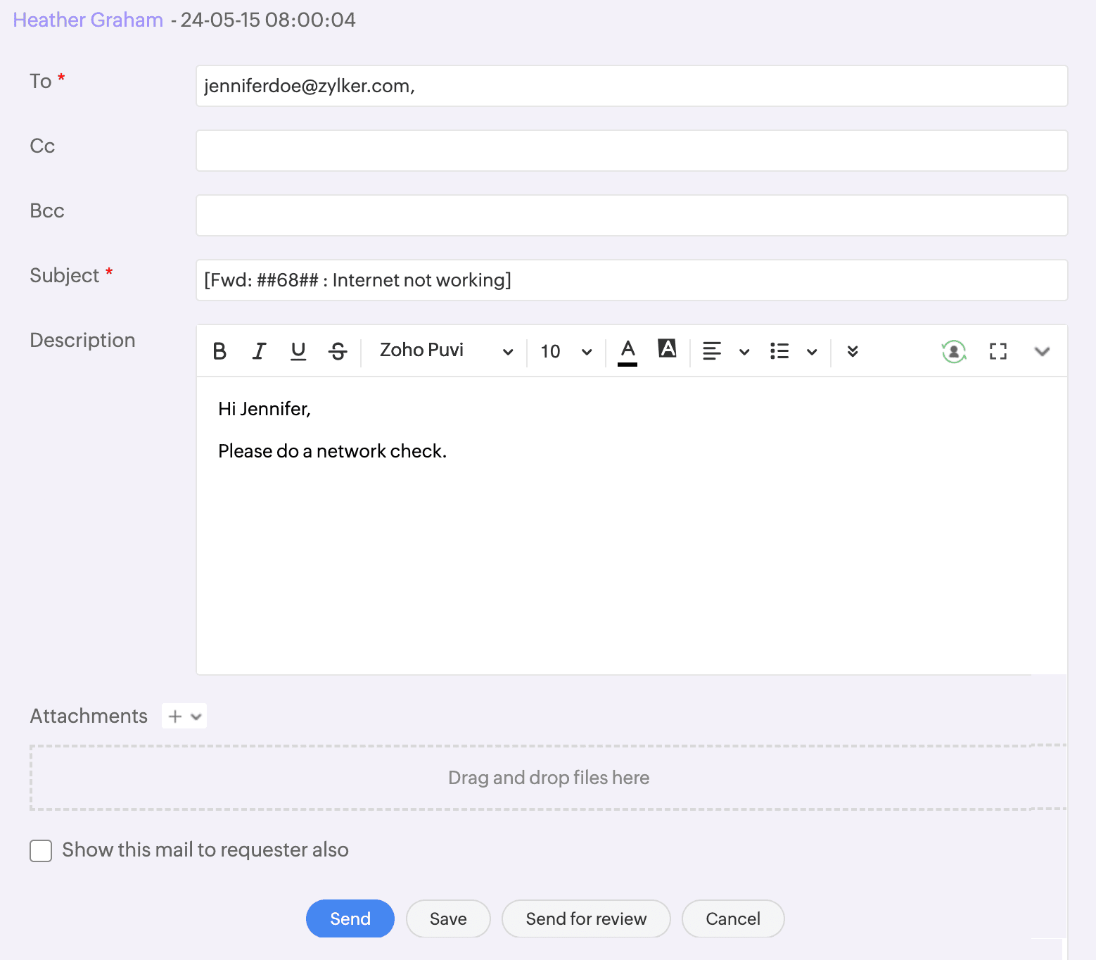The width and height of the screenshot is (1096, 960).
Task: Pick the font color swatch
Action: point(627,350)
